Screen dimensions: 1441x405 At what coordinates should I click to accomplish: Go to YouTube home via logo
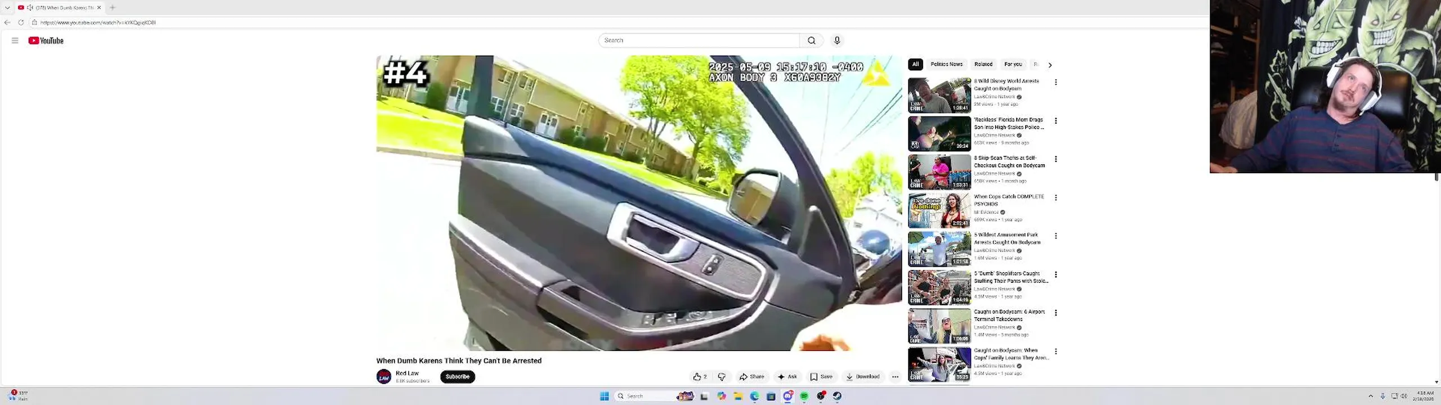pyautogui.click(x=46, y=40)
